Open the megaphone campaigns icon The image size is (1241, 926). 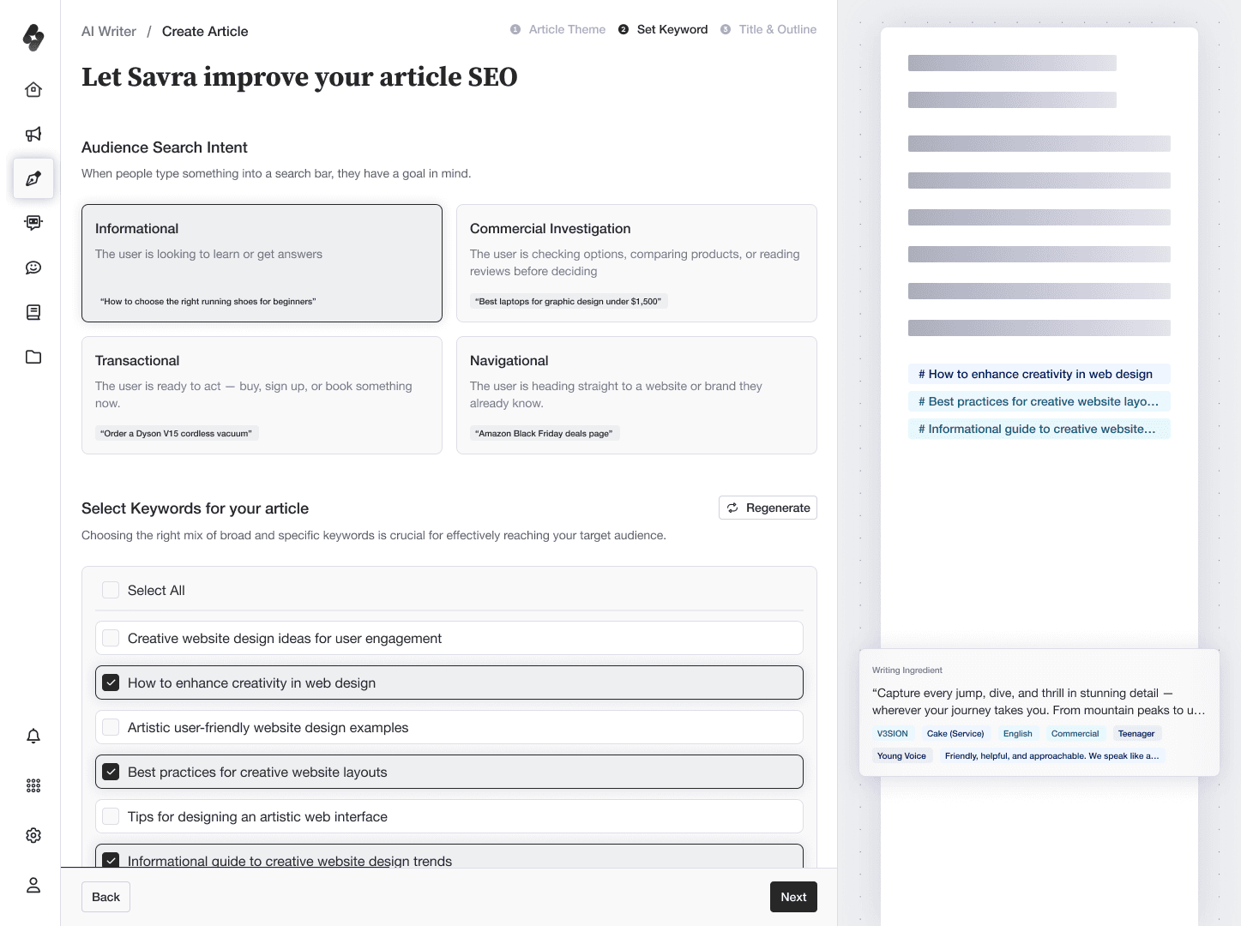(x=33, y=134)
